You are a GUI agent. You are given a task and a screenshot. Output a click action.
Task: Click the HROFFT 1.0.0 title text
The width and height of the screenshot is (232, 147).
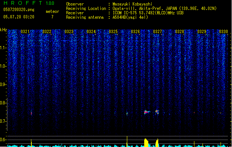(x=29, y=3)
